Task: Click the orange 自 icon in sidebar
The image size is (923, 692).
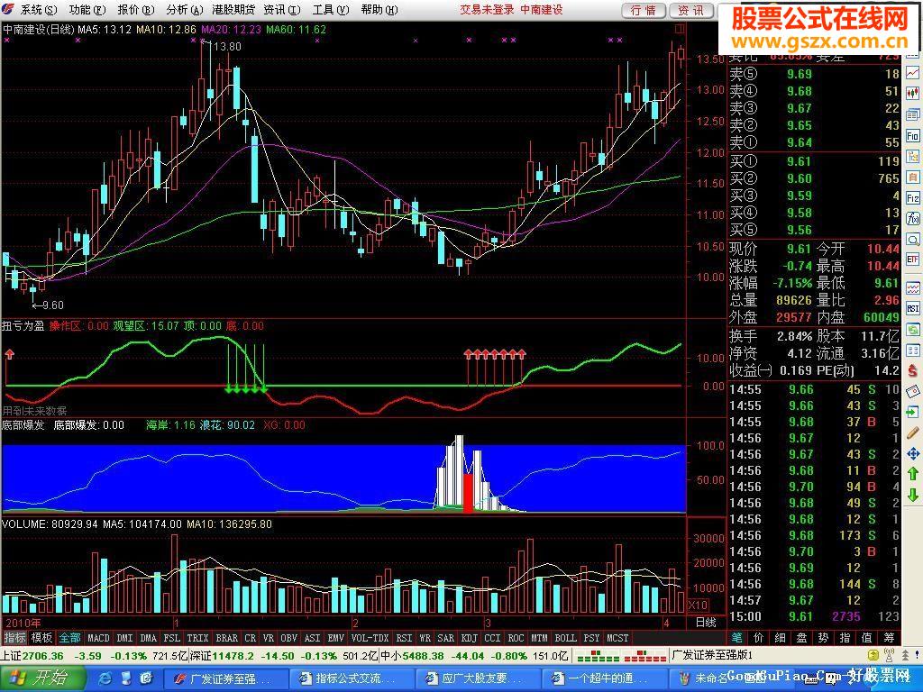Action: coord(912,178)
